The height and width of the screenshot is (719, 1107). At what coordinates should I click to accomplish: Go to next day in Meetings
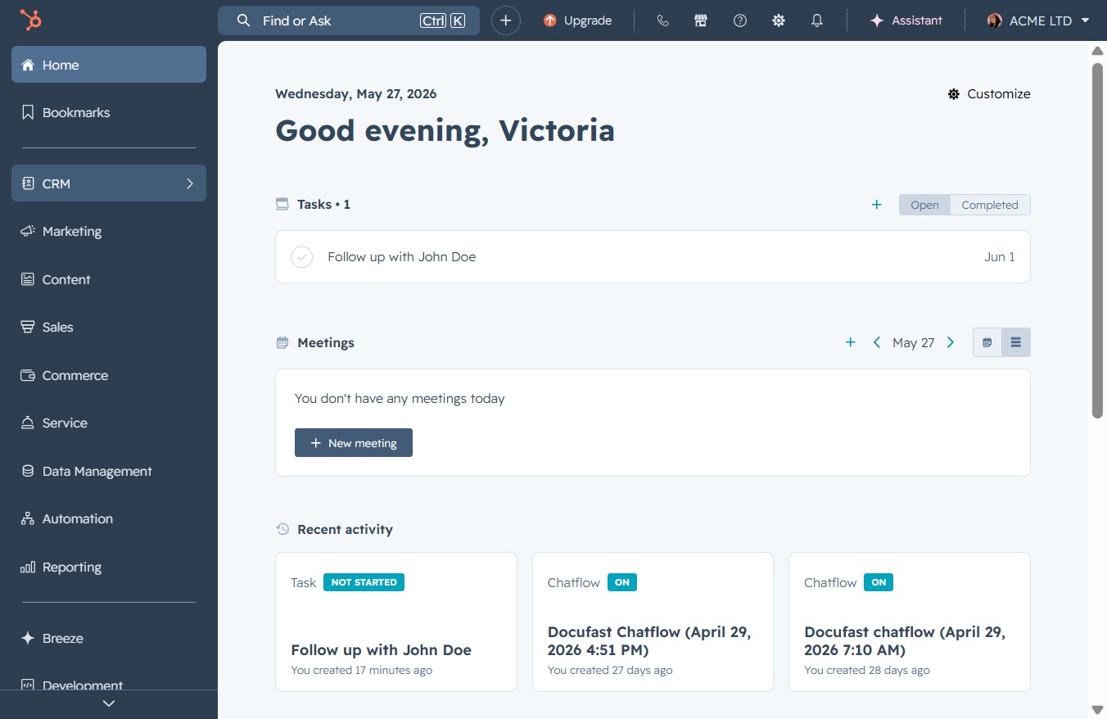951,342
